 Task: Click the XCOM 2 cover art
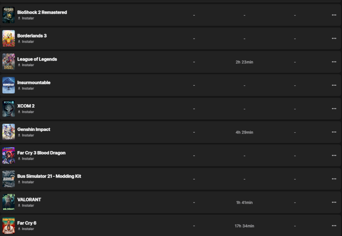click(x=9, y=109)
